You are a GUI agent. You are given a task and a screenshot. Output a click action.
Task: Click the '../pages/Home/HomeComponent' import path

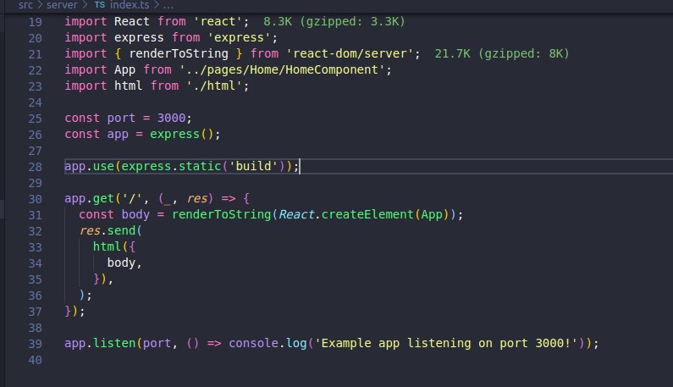click(x=282, y=69)
